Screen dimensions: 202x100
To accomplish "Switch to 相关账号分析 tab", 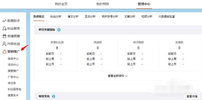I will 110,17.
